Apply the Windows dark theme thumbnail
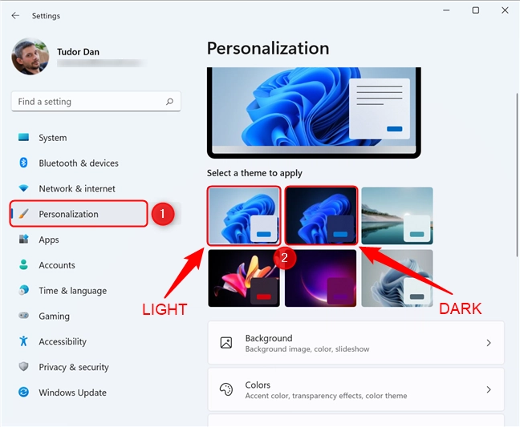 [x=321, y=216]
